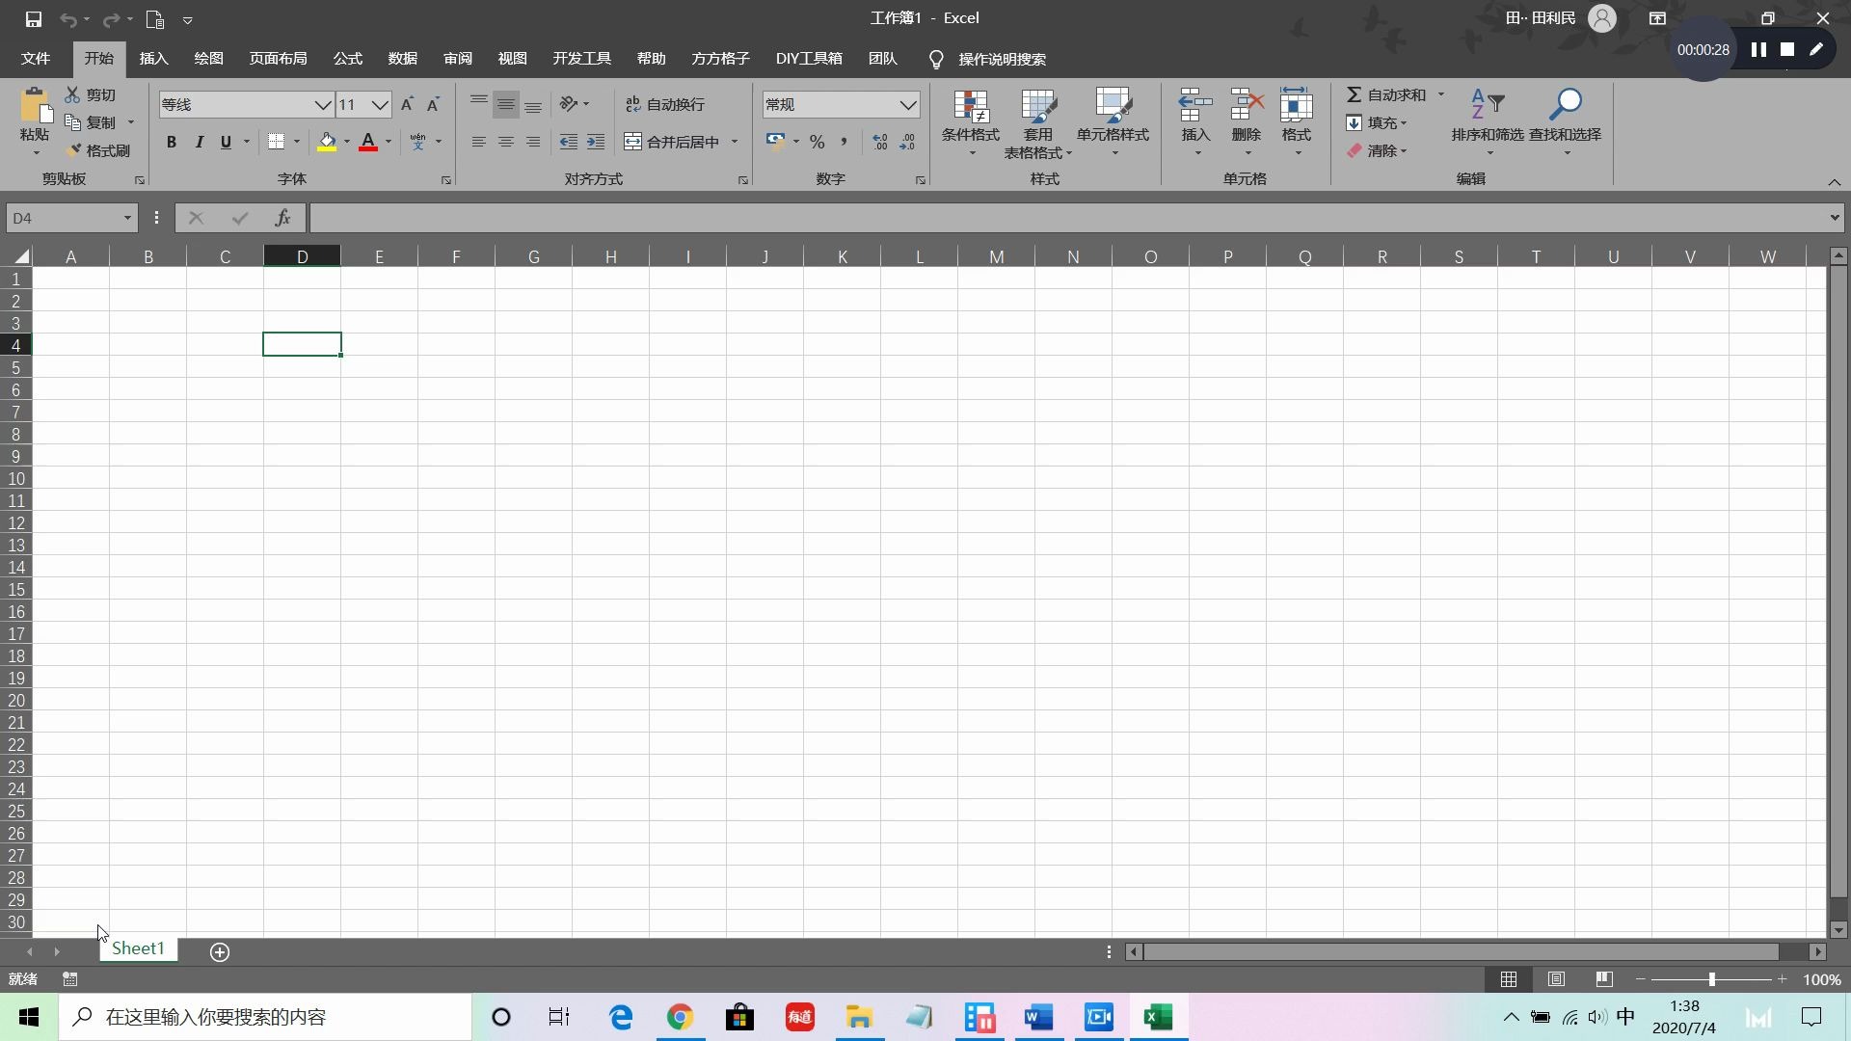Expand the number format dropdown (常规)

coord(907,104)
